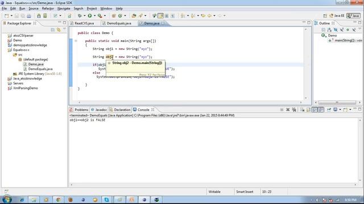Click the Open Type folder icon
364x204 pixels.
pyautogui.click(x=134, y=16)
